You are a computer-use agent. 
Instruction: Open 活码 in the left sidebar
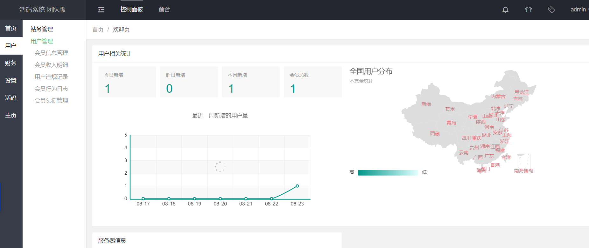click(11, 98)
